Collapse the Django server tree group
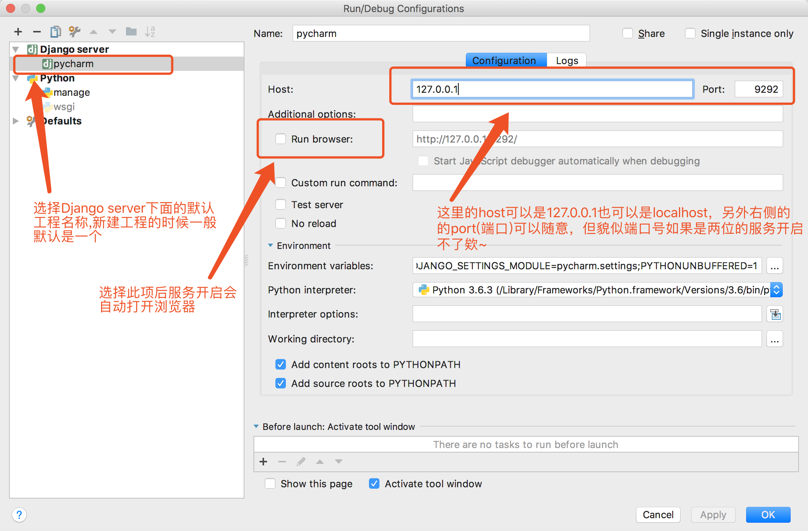Viewport: 808px width, 531px height. tap(16, 49)
